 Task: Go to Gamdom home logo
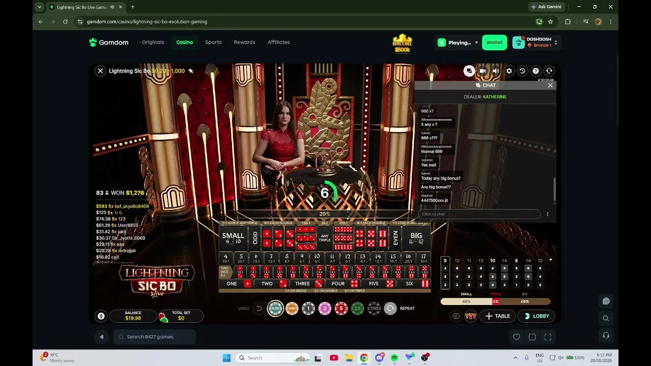point(109,42)
